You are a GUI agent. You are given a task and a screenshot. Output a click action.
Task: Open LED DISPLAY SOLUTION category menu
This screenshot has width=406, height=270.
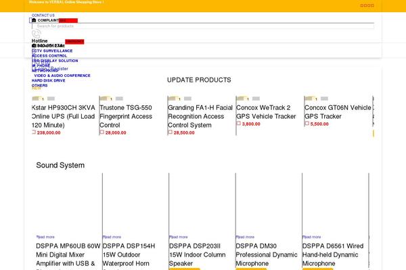tap(55, 61)
